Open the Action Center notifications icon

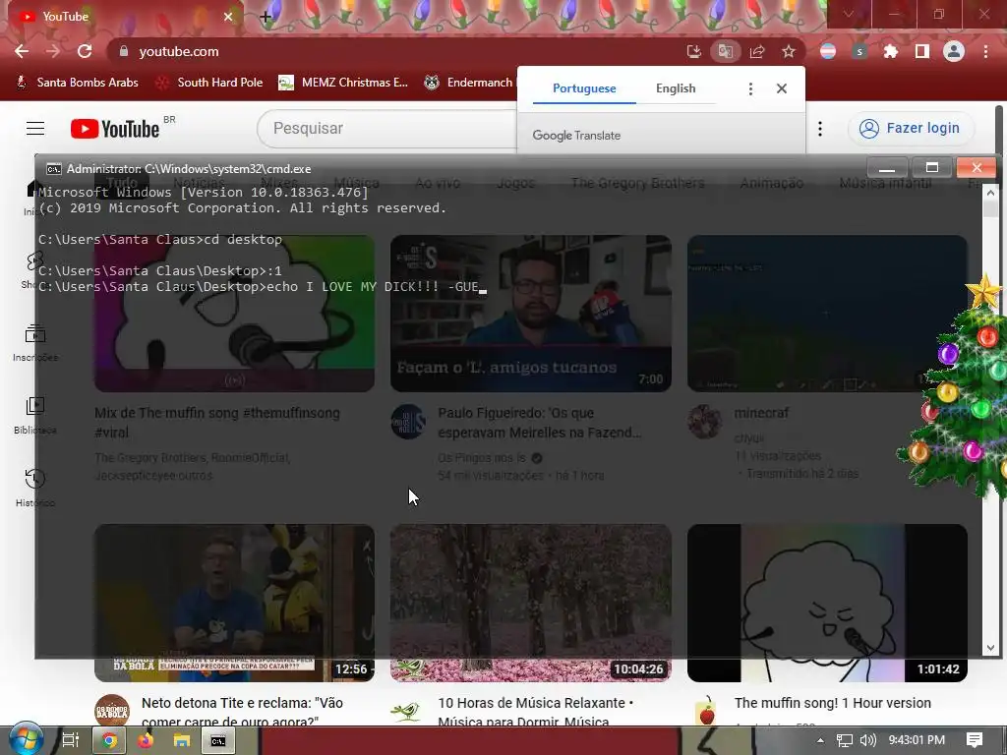click(975, 740)
